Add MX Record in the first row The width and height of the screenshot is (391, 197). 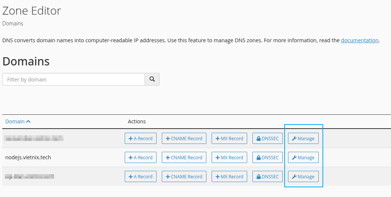coord(229,138)
